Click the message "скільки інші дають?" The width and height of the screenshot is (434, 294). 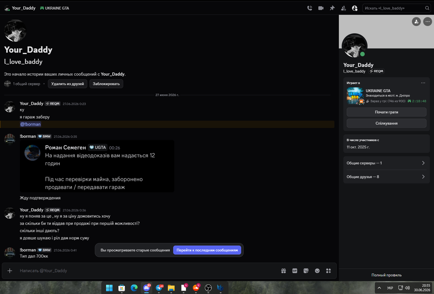click(x=39, y=231)
